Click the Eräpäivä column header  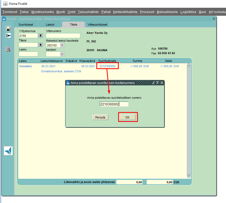click(x=71, y=61)
